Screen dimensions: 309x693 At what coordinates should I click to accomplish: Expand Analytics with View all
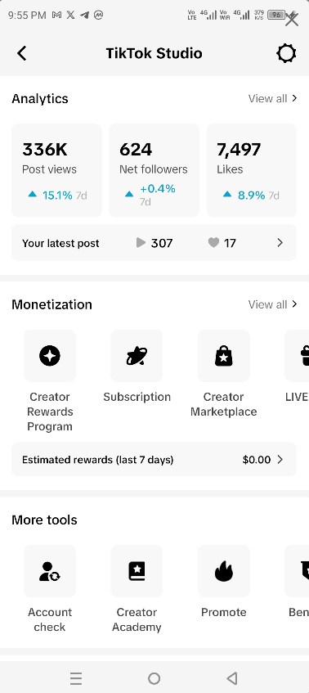(x=272, y=98)
